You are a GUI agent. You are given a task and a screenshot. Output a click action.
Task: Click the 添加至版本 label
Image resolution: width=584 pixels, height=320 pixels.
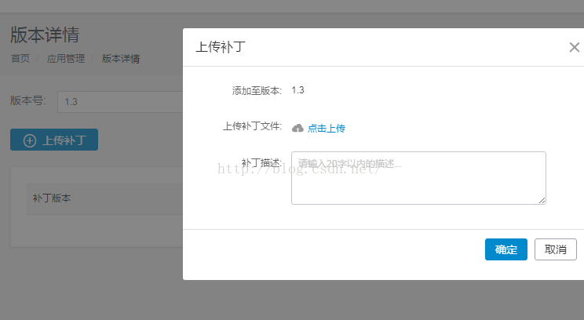(257, 90)
